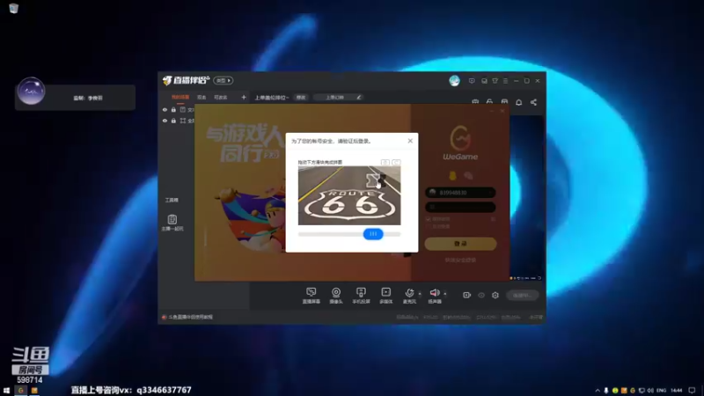704x396 pixels.
Task: Open the 斗鱼直播伴侣使用教程 tutorial link
Action: click(x=190, y=317)
